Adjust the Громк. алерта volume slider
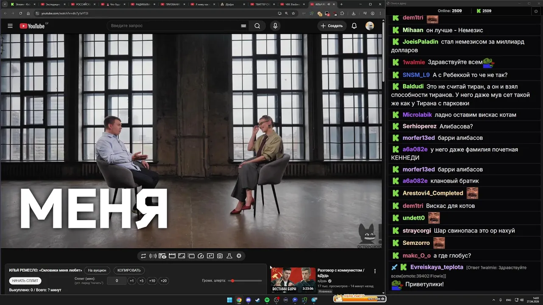The image size is (543, 305). point(245,281)
